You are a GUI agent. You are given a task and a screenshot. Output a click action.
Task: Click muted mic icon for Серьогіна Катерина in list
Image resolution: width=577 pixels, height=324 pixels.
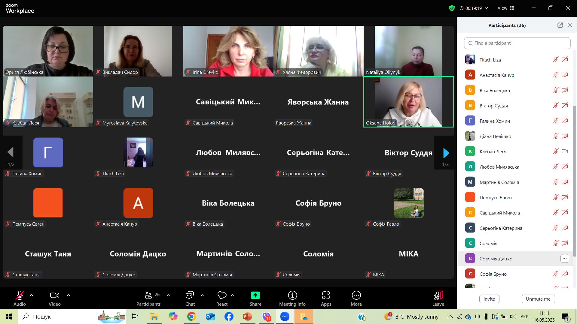(555, 228)
